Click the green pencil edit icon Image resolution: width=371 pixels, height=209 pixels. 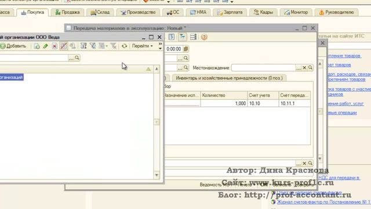[x=45, y=46]
